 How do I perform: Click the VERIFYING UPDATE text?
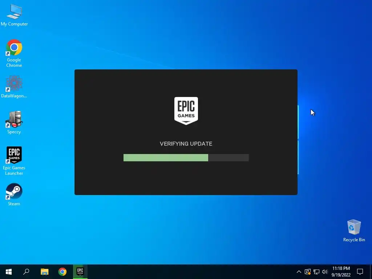pyautogui.click(x=186, y=144)
